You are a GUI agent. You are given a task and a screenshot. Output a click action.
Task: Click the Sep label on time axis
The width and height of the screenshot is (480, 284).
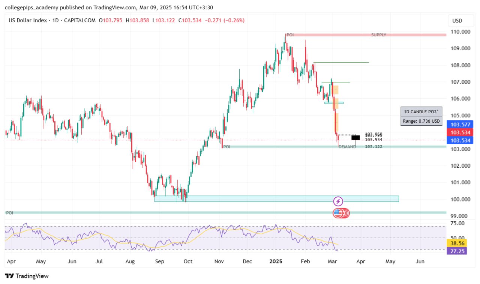coord(159,261)
